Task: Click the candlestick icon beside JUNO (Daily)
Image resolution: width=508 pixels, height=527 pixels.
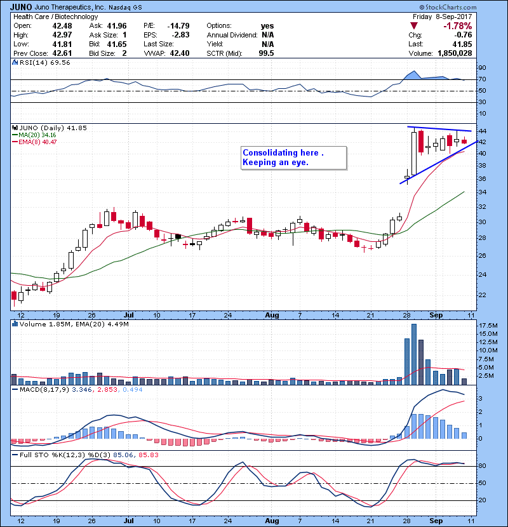Action: (15, 128)
